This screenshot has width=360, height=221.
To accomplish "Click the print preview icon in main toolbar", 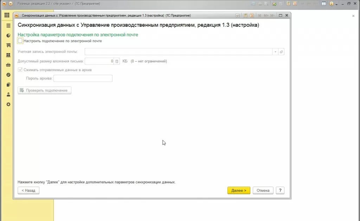I will click(266, 4).
